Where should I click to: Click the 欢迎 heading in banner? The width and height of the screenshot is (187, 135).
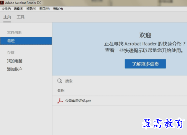pos(145,35)
